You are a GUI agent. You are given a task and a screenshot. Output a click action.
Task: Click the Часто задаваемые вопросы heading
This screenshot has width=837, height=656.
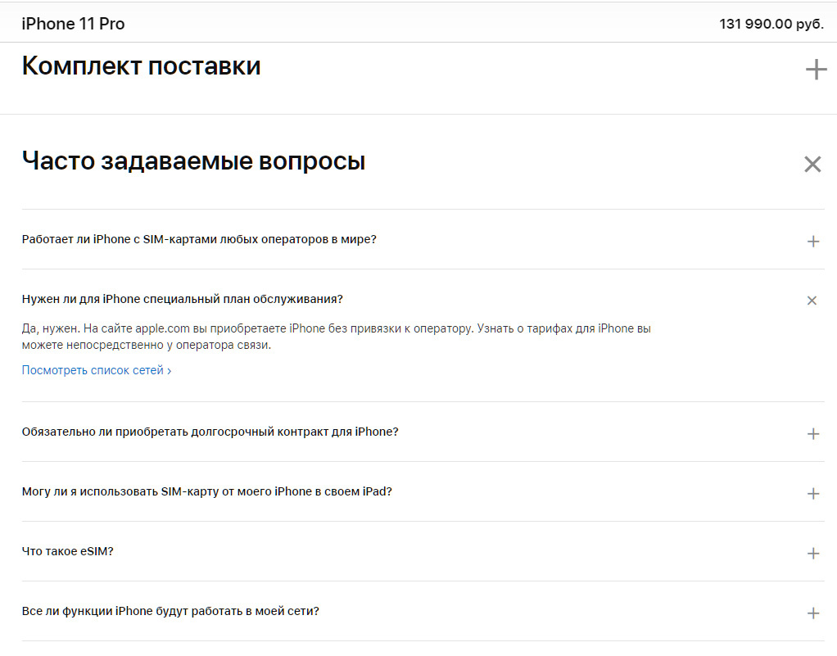pyautogui.click(x=194, y=161)
